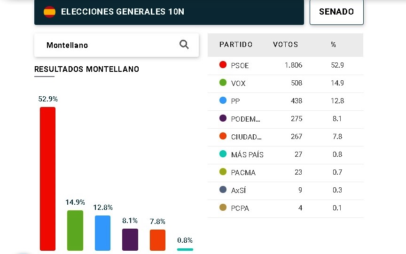Screen dimensions: 406x254
Task: Click the Spanish flag icon
Action: click(x=49, y=12)
